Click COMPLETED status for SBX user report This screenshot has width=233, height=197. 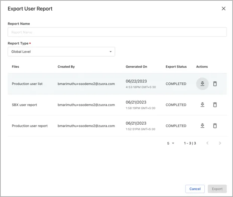[x=176, y=105]
